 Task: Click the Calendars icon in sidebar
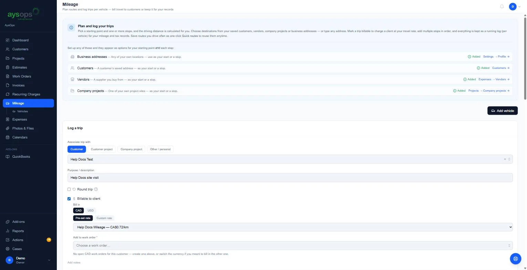(8, 137)
